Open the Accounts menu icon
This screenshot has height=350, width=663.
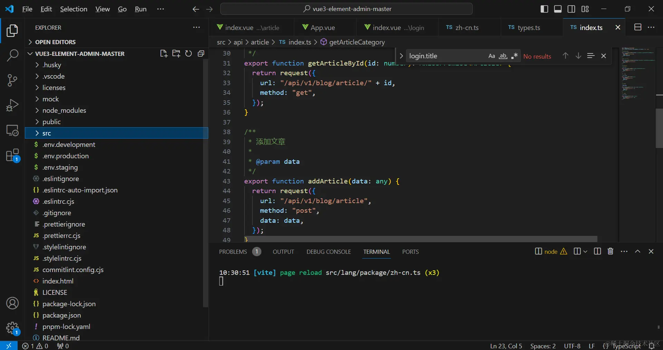coord(12,303)
